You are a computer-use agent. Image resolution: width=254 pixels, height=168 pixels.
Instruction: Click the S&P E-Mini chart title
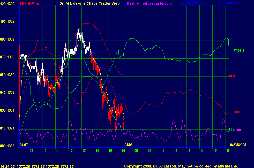pos(29,3)
